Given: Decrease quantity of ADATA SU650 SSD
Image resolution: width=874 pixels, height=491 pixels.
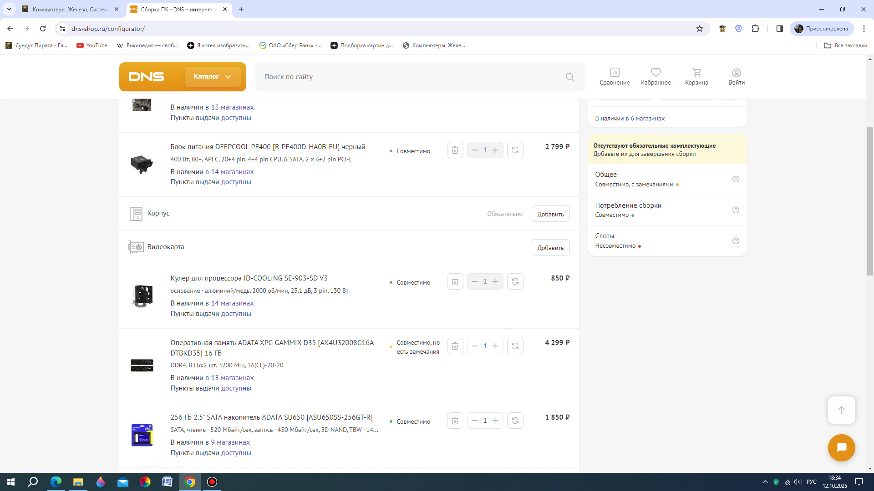Looking at the screenshot, I should [475, 421].
